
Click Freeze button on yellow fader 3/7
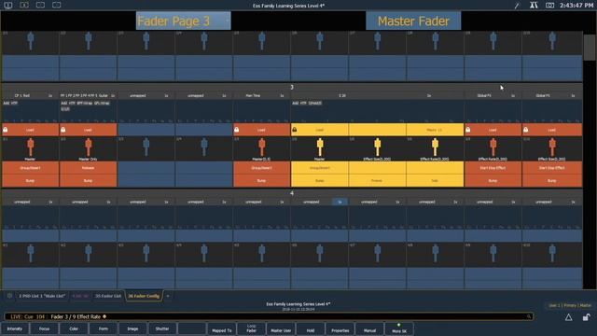pos(377,180)
